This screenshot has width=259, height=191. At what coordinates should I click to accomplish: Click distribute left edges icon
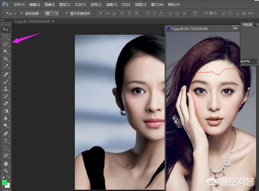click(x=170, y=13)
